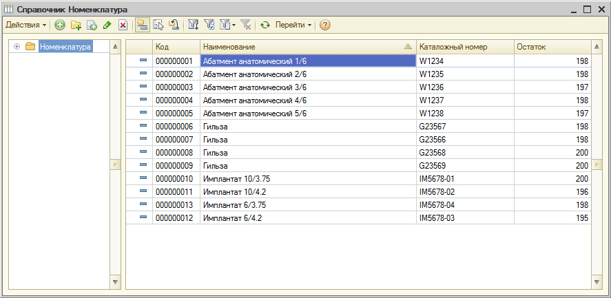Image resolution: width=611 pixels, height=298 pixels.
Task: Open the Help question mark icon
Action: pyautogui.click(x=324, y=25)
